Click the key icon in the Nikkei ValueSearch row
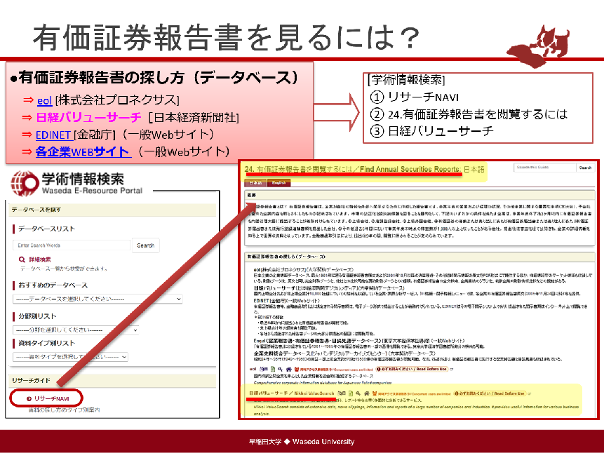Viewport: 604px width, 453px height. [x=358, y=393]
